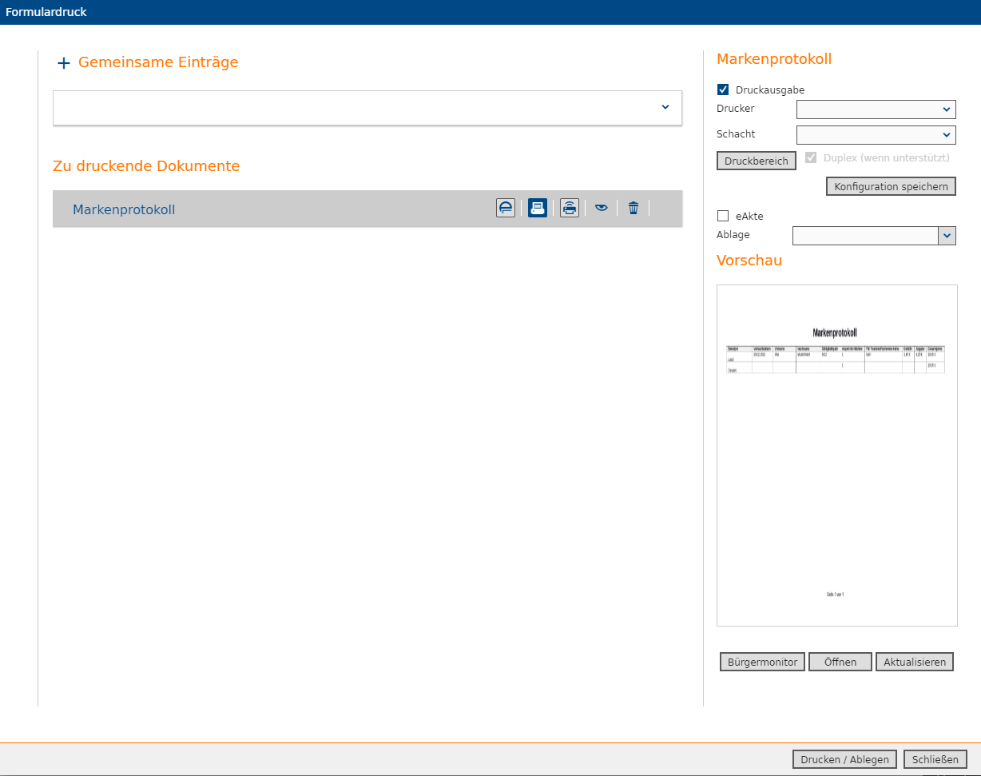Click the Drucken / Ablegen button
The image size is (981, 776).
pyautogui.click(x=844, y=760)
